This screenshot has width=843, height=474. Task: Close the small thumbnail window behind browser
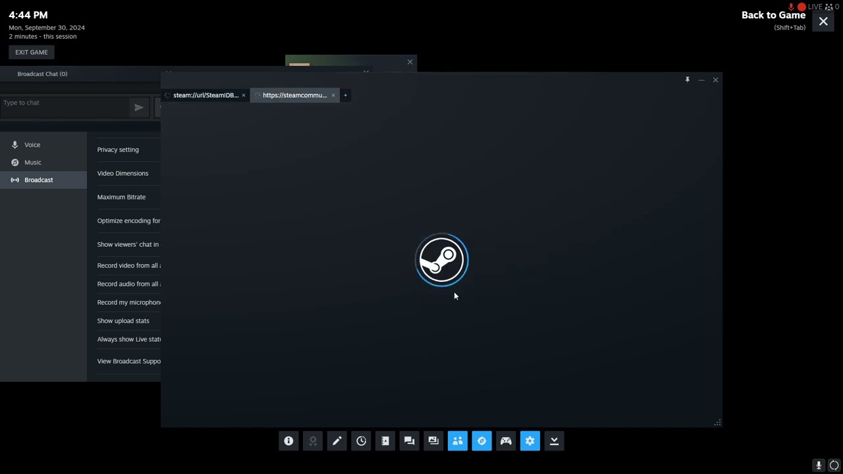click(410, 62)
